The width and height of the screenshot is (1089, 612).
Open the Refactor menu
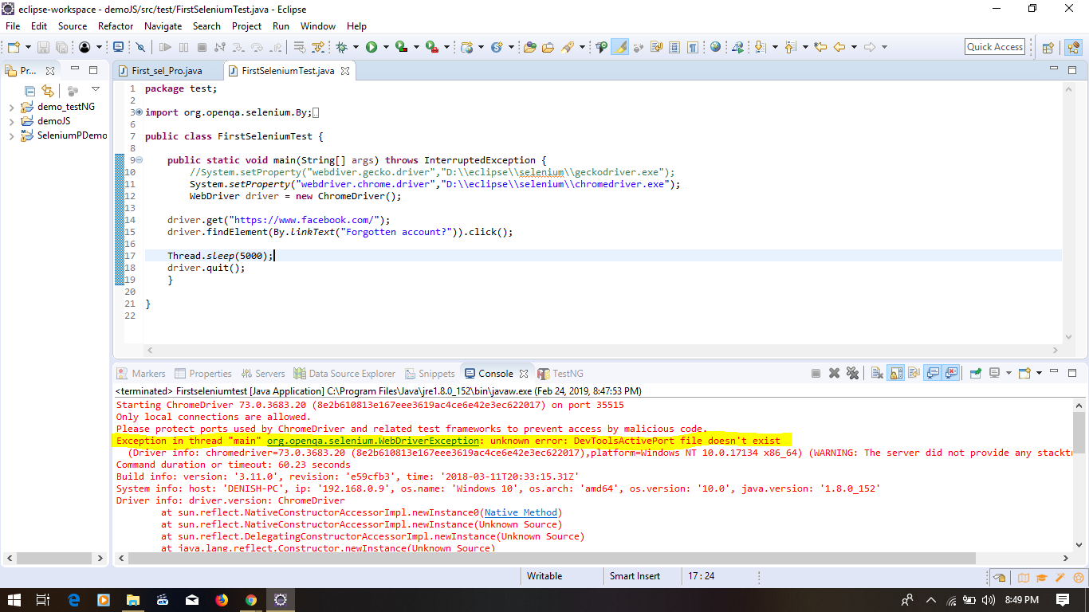(116, 26)
